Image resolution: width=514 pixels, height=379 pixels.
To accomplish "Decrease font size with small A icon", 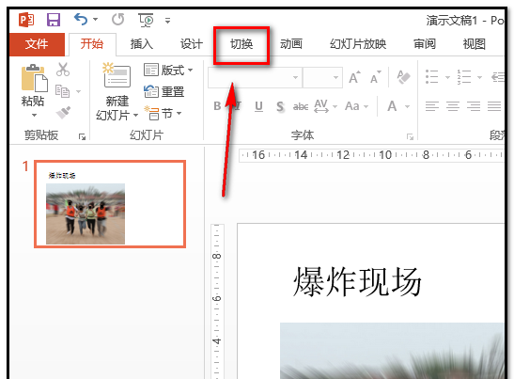I will pyautogui.click(x=376, y=77).
